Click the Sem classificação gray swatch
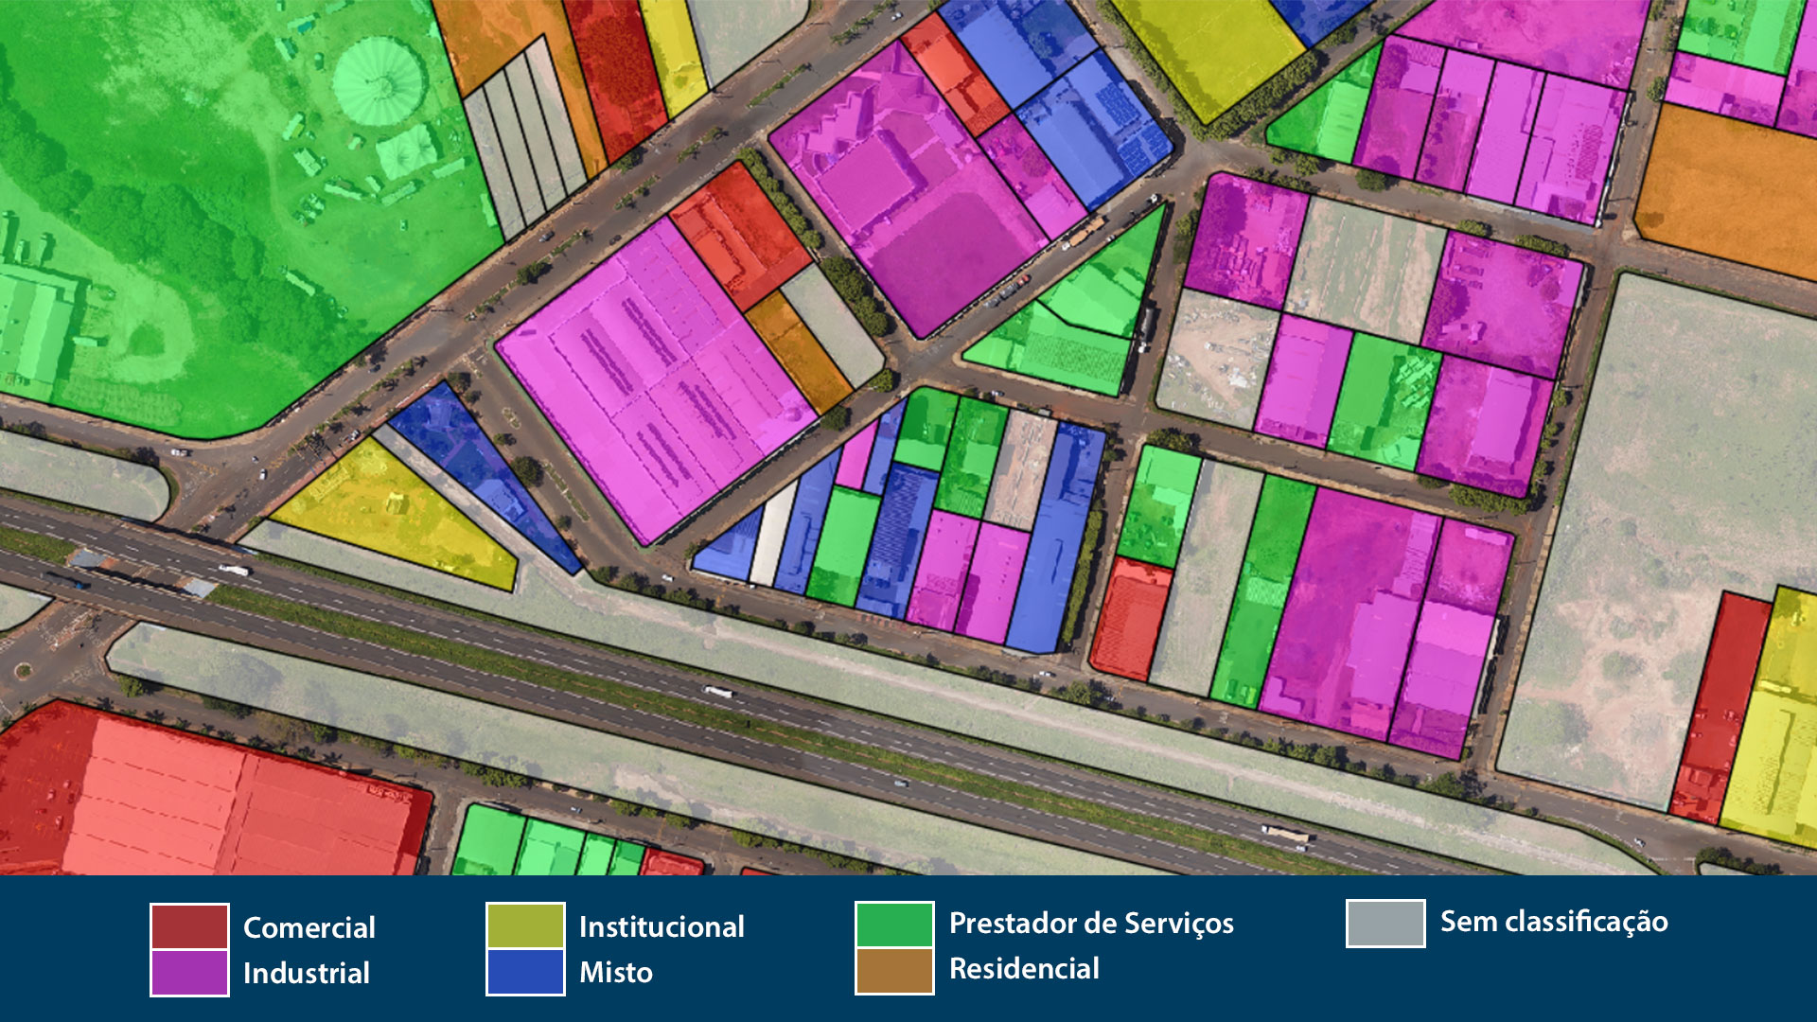 pyautogui.click(x=1385, y=924)
